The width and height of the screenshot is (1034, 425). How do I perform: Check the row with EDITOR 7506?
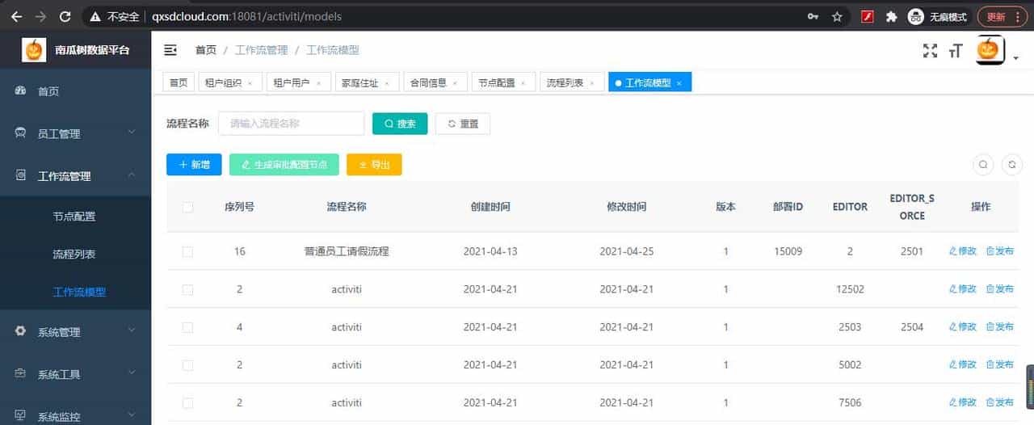pyautogui.click(x=187, y=402)
